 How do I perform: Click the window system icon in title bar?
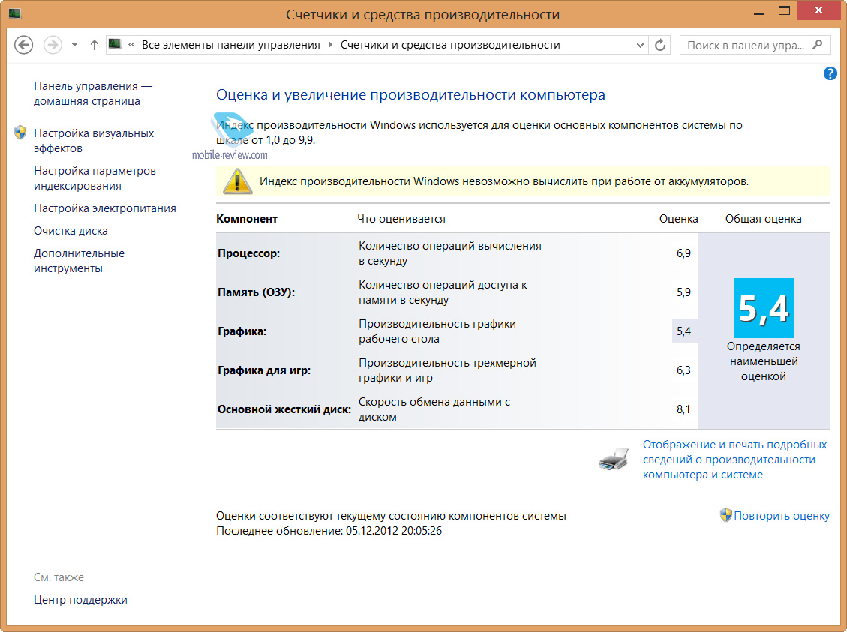[15, 14]
